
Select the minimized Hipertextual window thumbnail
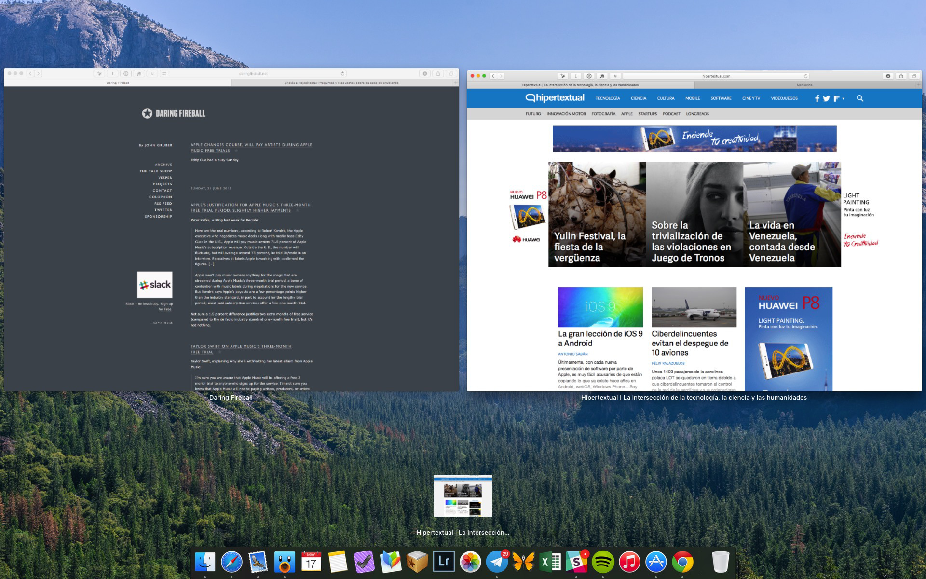click(x=463, y=496)
